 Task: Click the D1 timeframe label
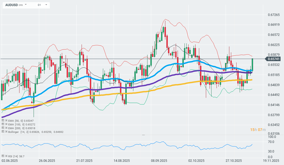coord(39,5)
